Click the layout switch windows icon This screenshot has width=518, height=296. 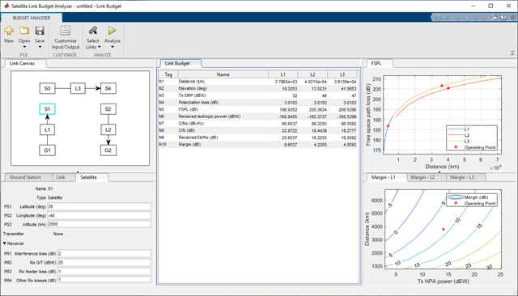[495, 18]
